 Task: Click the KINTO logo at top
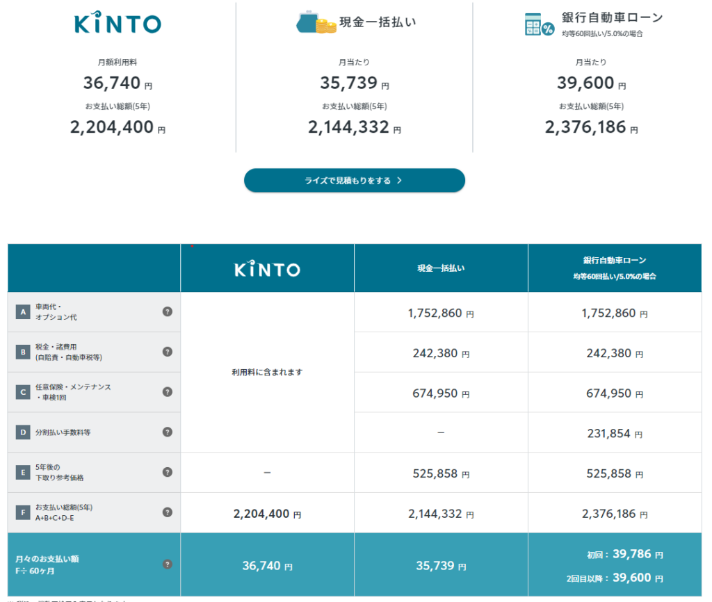[x=118, y=23]
